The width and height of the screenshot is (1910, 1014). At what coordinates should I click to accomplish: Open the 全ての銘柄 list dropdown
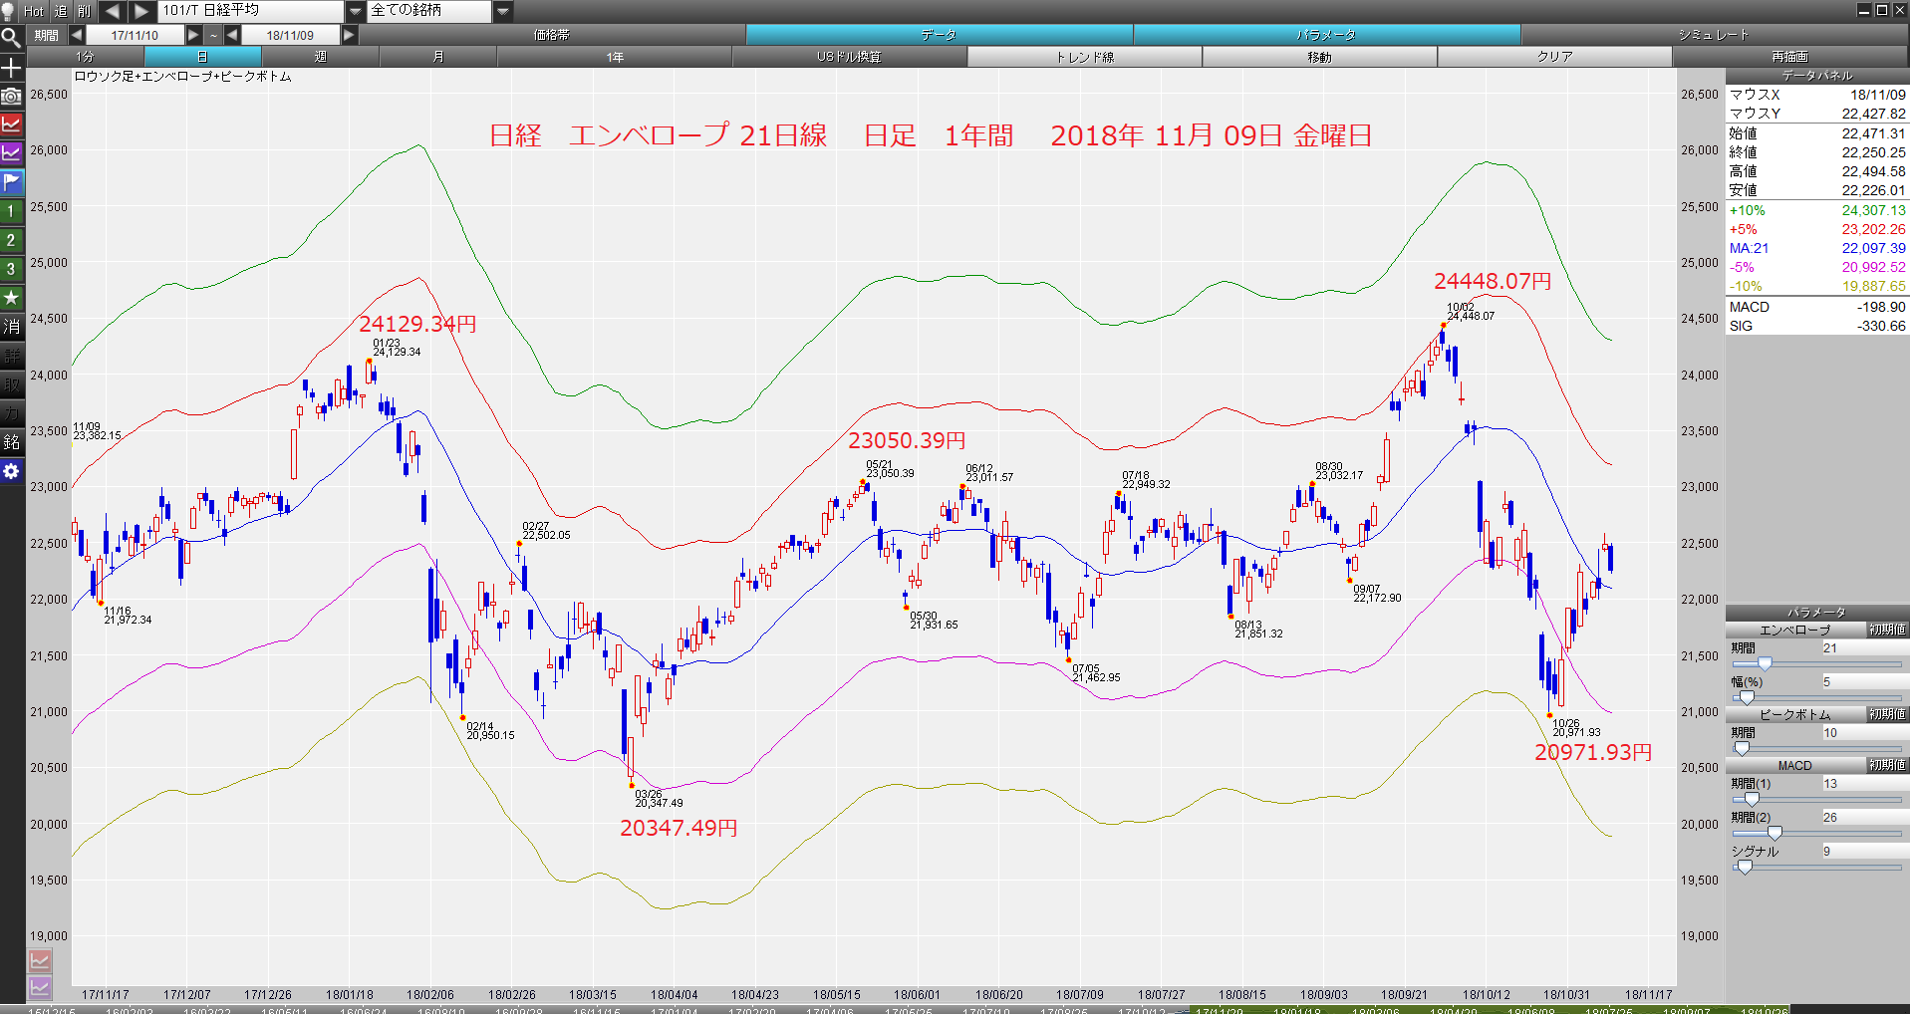pyautogui.click(x=503, y=11)
